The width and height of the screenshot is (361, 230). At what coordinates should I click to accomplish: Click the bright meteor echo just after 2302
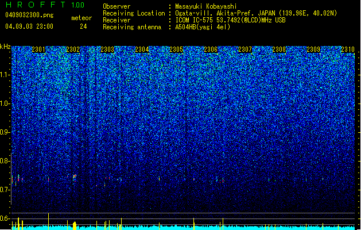[x=75, y=178]
